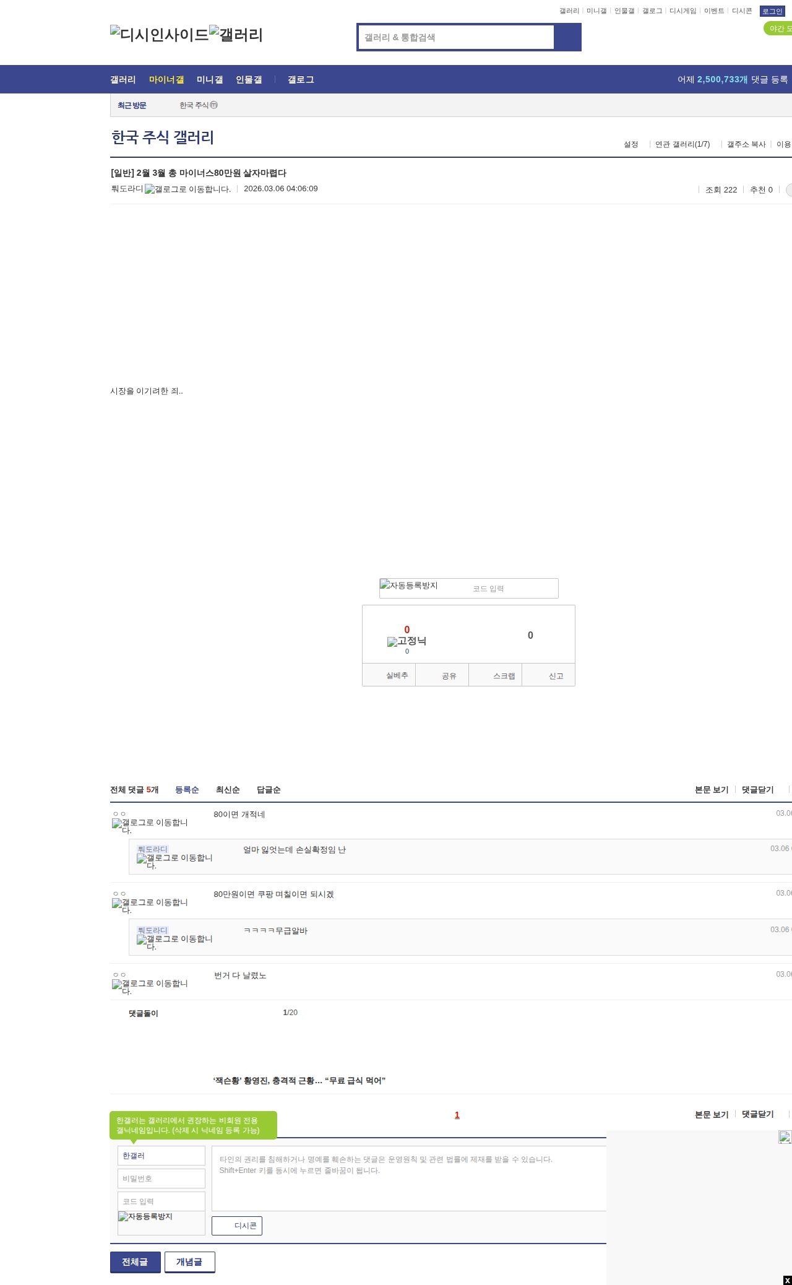Viewport: 792px width, 1285px height.
Task: Click the 자동등록방지 captcha image above the vote box
Action: 409,585
